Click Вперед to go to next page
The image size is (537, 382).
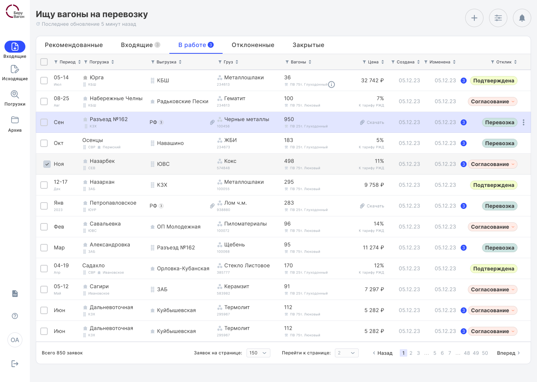click(x=508, y=353)
